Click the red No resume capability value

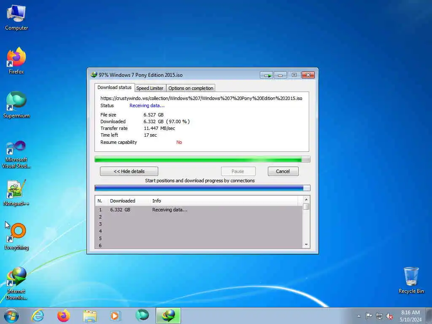(x=179, y=142)
